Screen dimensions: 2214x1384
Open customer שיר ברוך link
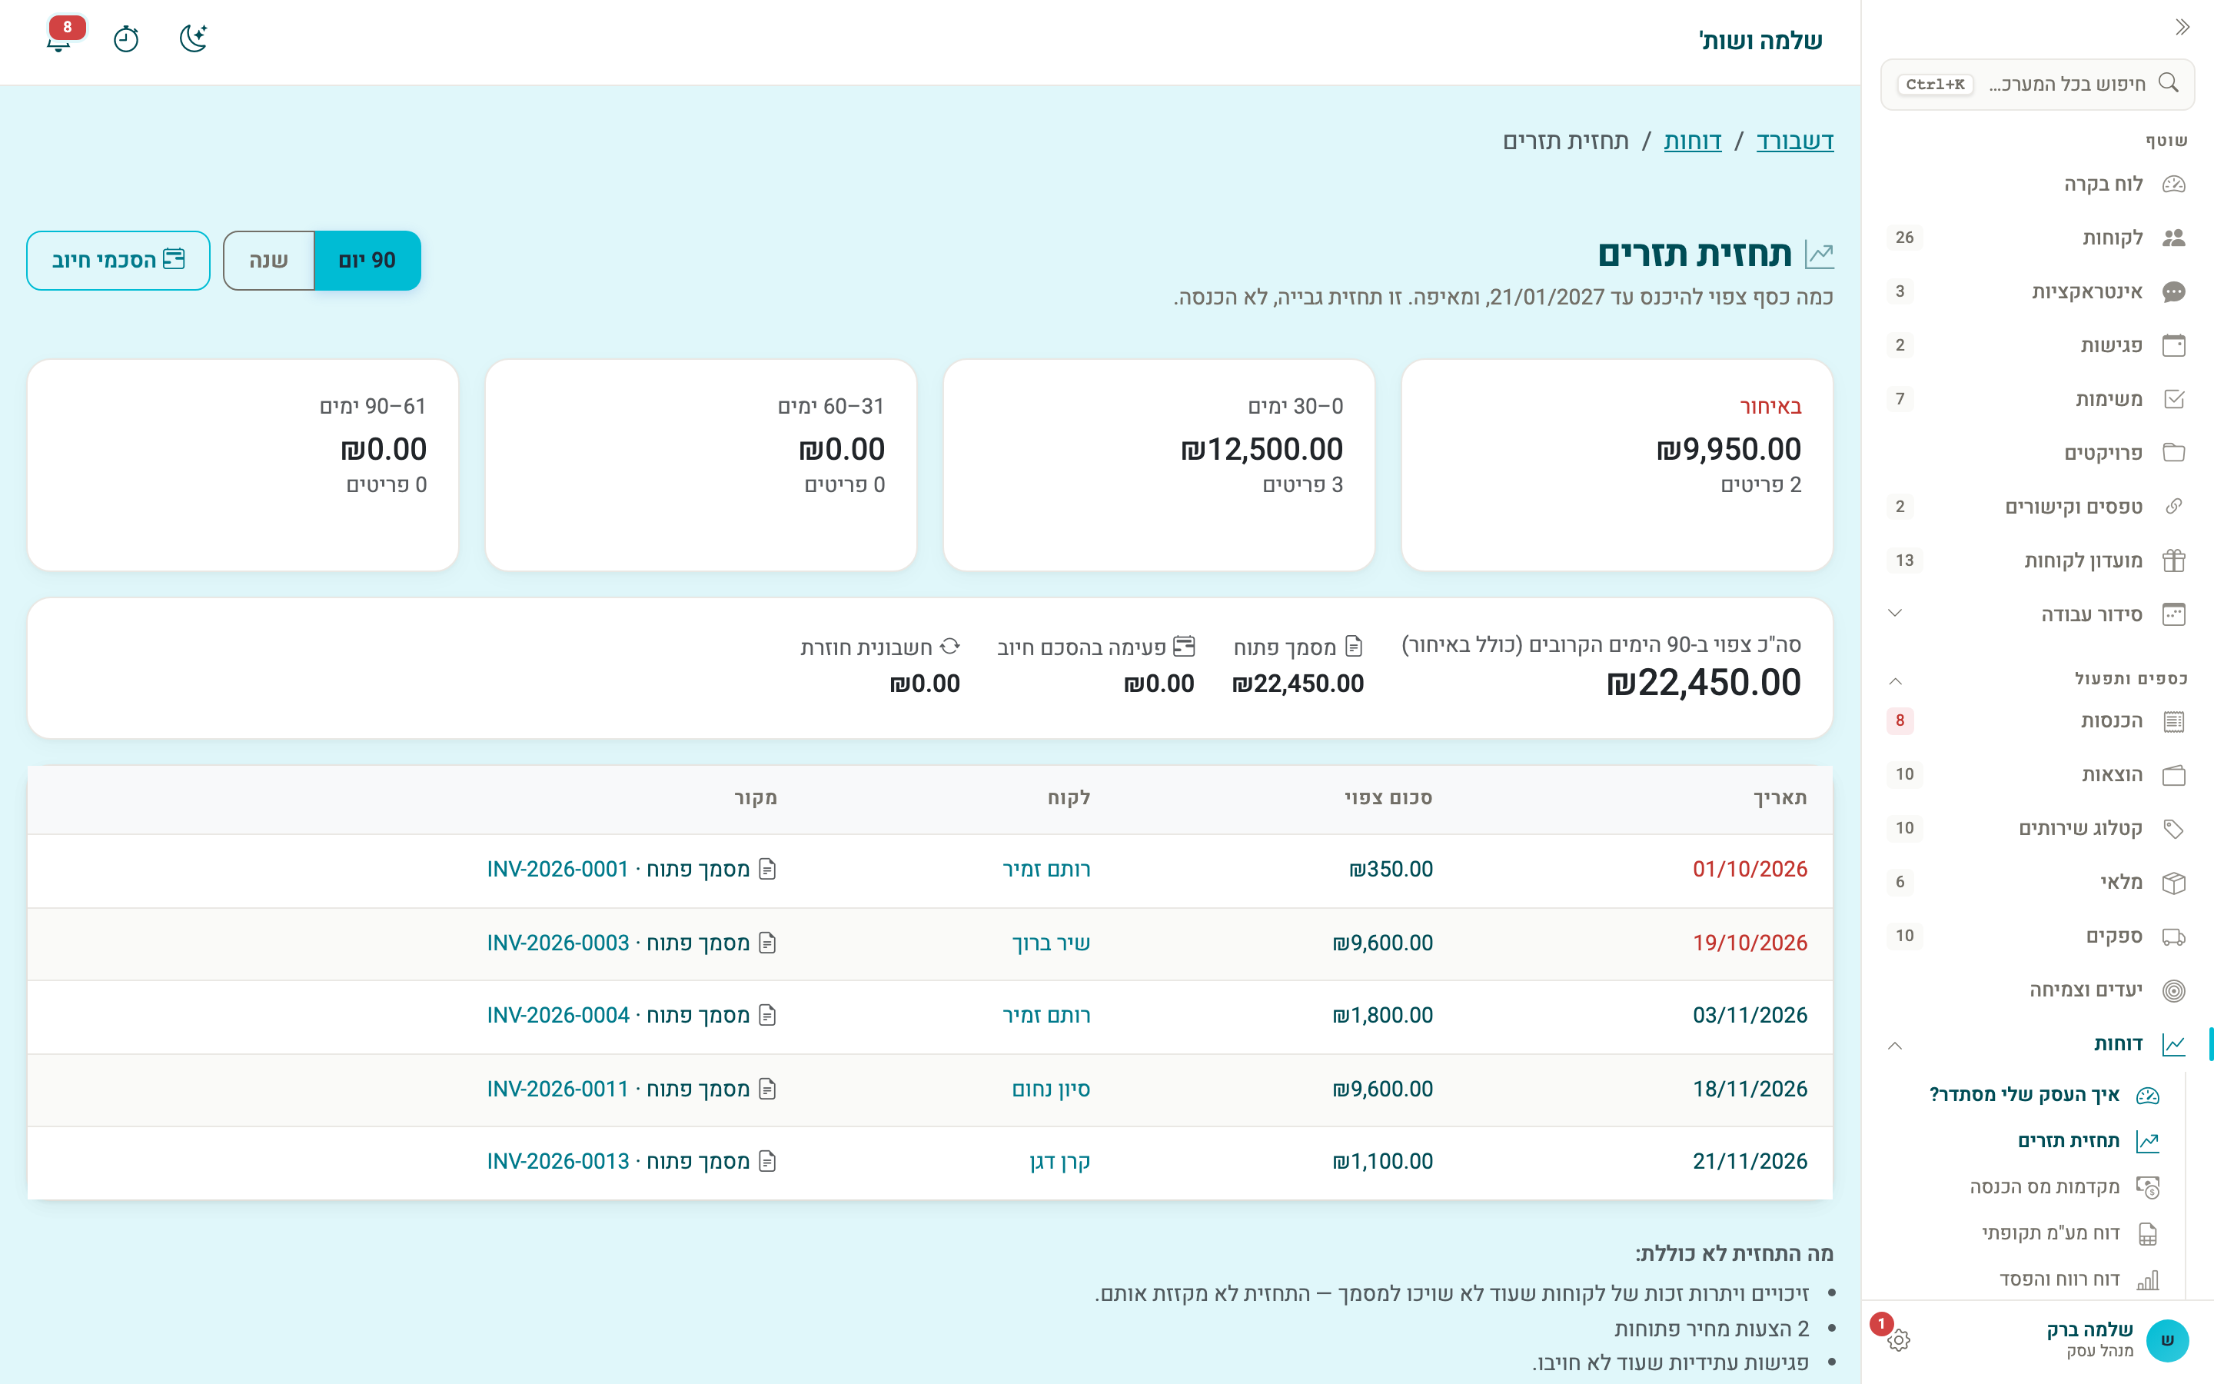coord(1051,943)
